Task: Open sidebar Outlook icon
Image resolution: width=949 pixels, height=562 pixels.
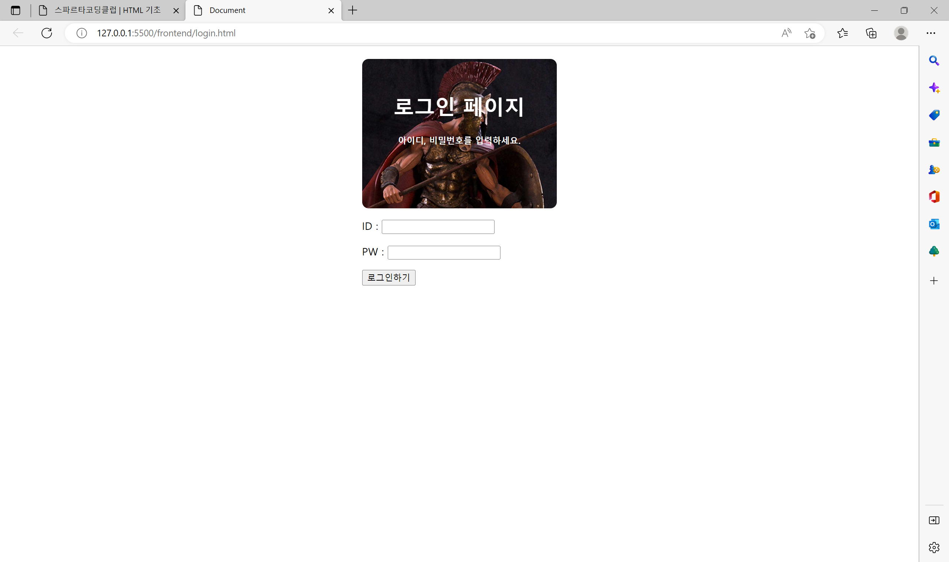Action: tap(934, 224)
